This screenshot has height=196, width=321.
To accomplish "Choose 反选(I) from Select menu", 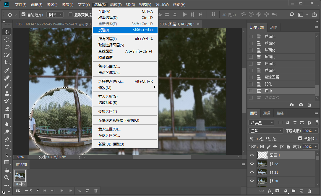I will pyautogui.click(x=125, y=30).
